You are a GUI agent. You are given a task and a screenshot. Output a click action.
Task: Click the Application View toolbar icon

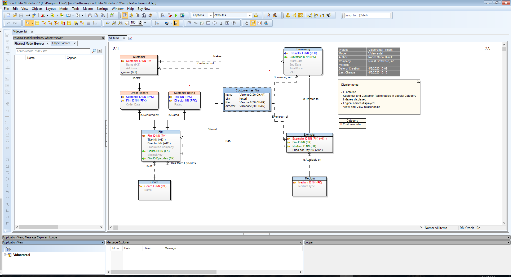pyautogui.click(x=8, y=249)
